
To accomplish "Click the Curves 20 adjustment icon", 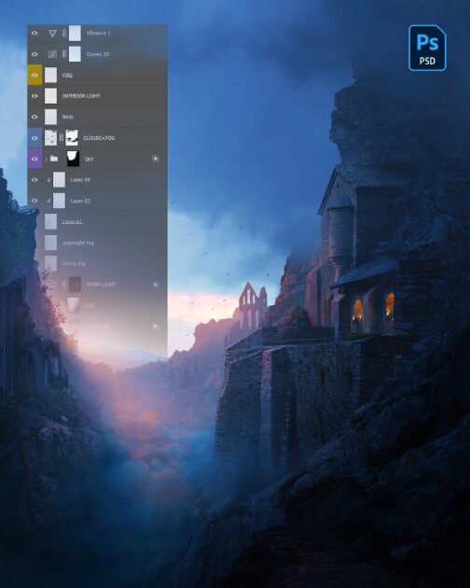I will pos(52,54).
